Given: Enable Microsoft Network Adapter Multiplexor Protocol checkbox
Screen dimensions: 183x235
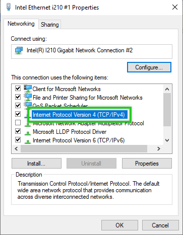Looking at the screenshot, I should pyautogui.click(x=18, y=123).
